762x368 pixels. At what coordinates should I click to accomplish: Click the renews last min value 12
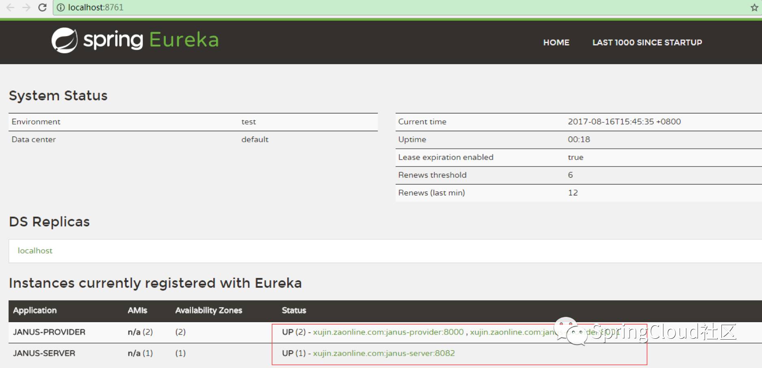tap(573, 193)
